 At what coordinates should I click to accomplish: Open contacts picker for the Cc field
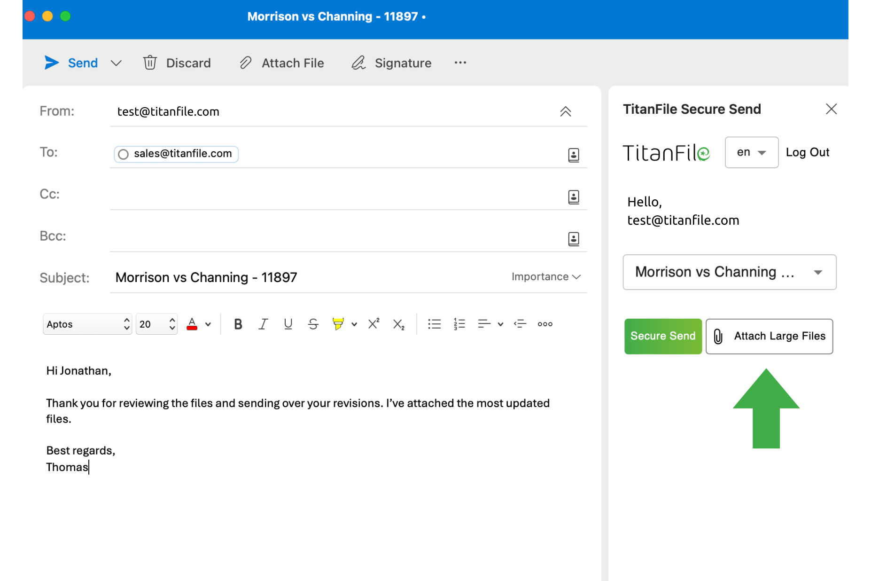(x=574, y=196)
